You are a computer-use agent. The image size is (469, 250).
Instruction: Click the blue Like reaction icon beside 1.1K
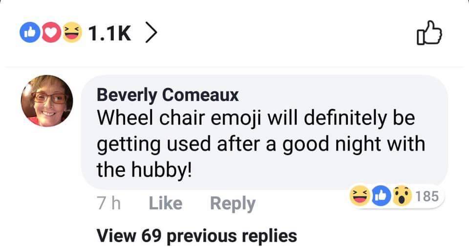coord(27,33)
